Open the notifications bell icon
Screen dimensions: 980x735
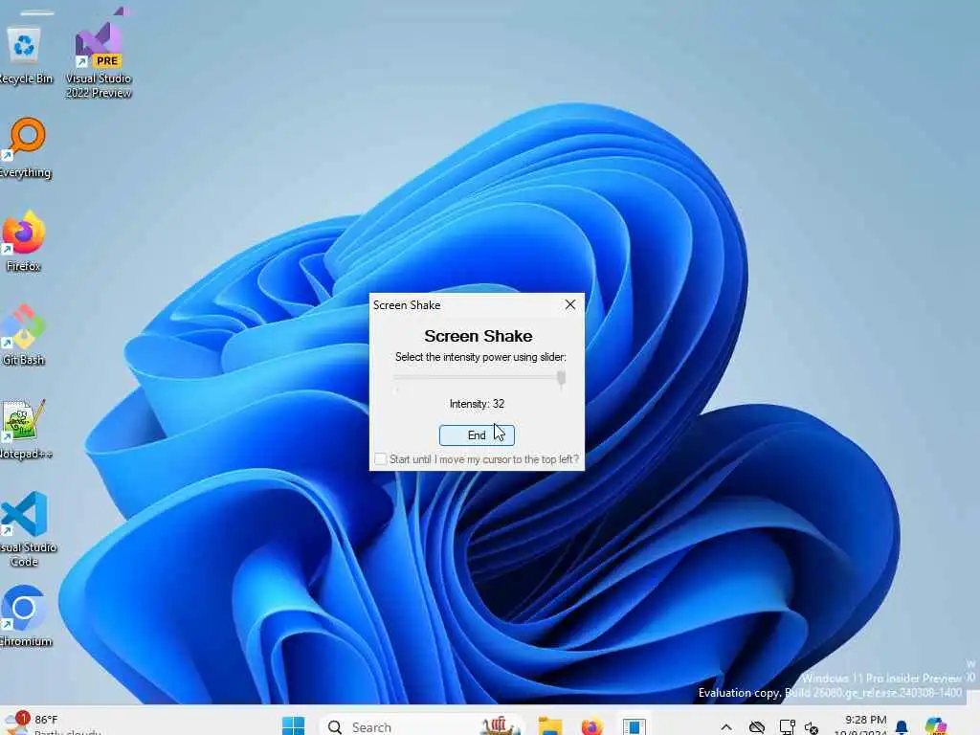(x=902, y=727)
